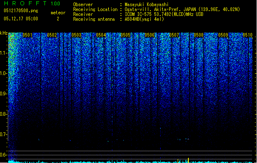Click the 1.0 kHz axis label
Image resolution: width=257 pixels, height=163 pixels.
[4, 73]
